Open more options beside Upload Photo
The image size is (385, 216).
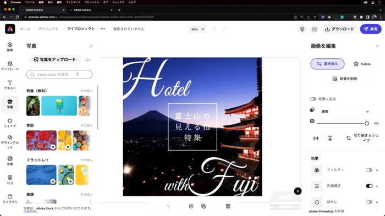click(87, 60)
